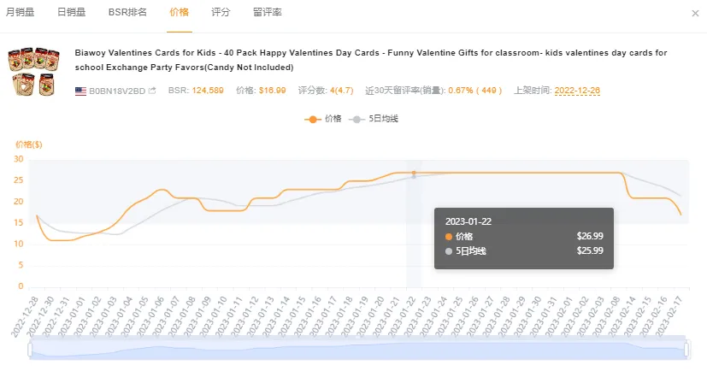Click the left handle of date range slider
707x371 pixels.
pos(31,350)
